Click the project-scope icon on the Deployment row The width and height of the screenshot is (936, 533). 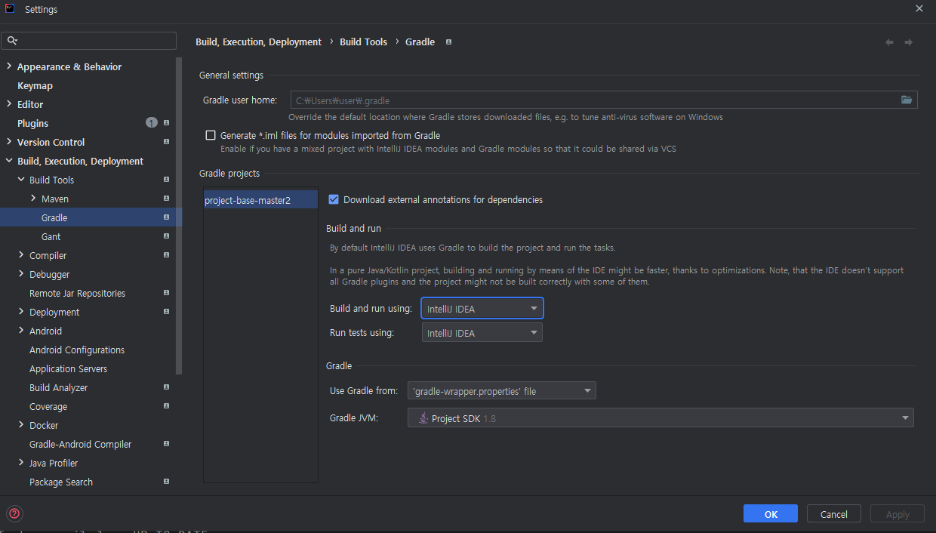[166, 312]
